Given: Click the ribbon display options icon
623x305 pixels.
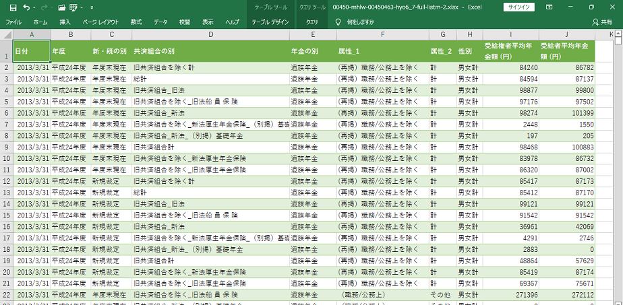Looking at the screenshot, I should 549,7.
